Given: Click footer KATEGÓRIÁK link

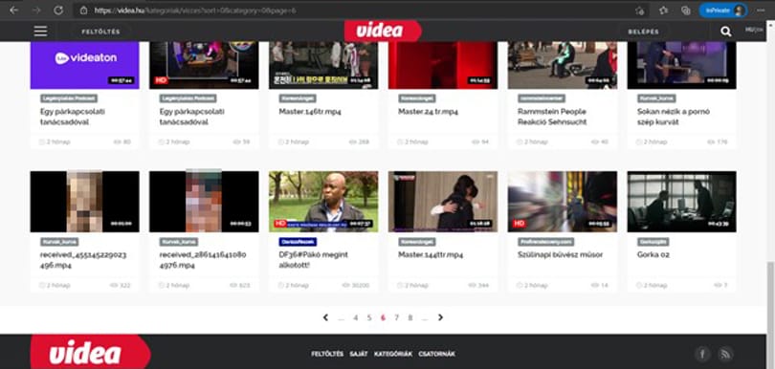Looking at the screenshot, I should pyautogui.click(x=393, y=354).
